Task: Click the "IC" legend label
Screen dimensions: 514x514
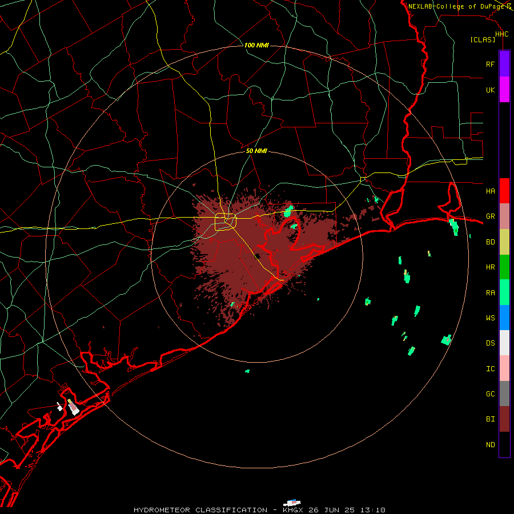Action: 490,369
